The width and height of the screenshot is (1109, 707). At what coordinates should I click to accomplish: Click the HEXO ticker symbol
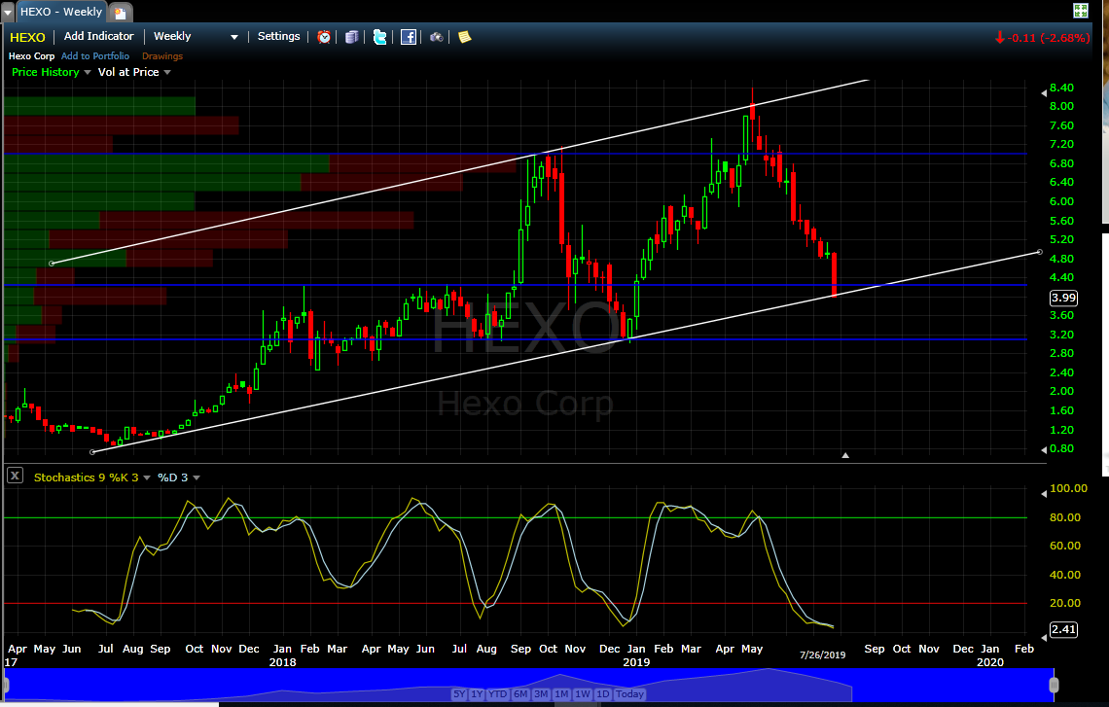tap(27, 38)
